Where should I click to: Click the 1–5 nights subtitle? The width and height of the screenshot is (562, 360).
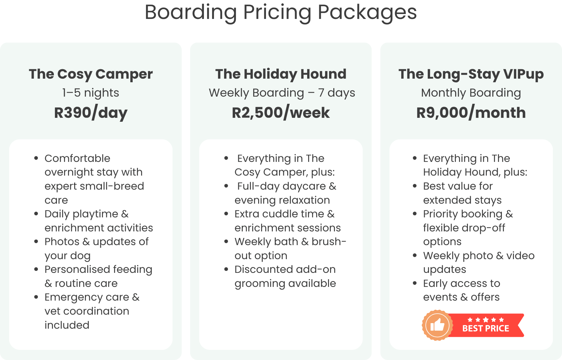(91, 93)
